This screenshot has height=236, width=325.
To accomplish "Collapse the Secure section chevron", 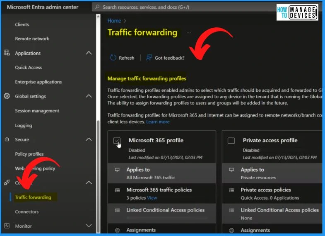I will tap(89, 139).
